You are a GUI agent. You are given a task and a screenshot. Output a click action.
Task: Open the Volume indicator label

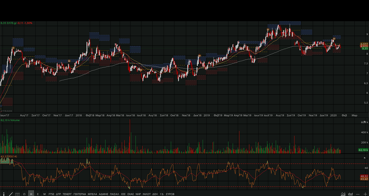click(10, 120)
